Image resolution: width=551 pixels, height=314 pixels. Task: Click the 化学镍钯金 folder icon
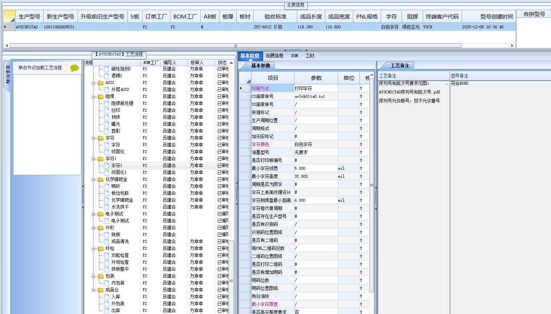click(101, 180)
